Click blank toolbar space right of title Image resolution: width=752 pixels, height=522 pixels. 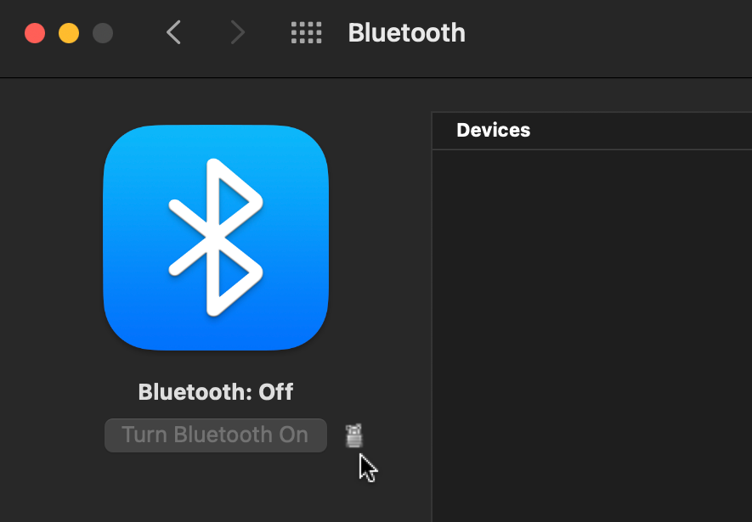click(x=609, y=33)
